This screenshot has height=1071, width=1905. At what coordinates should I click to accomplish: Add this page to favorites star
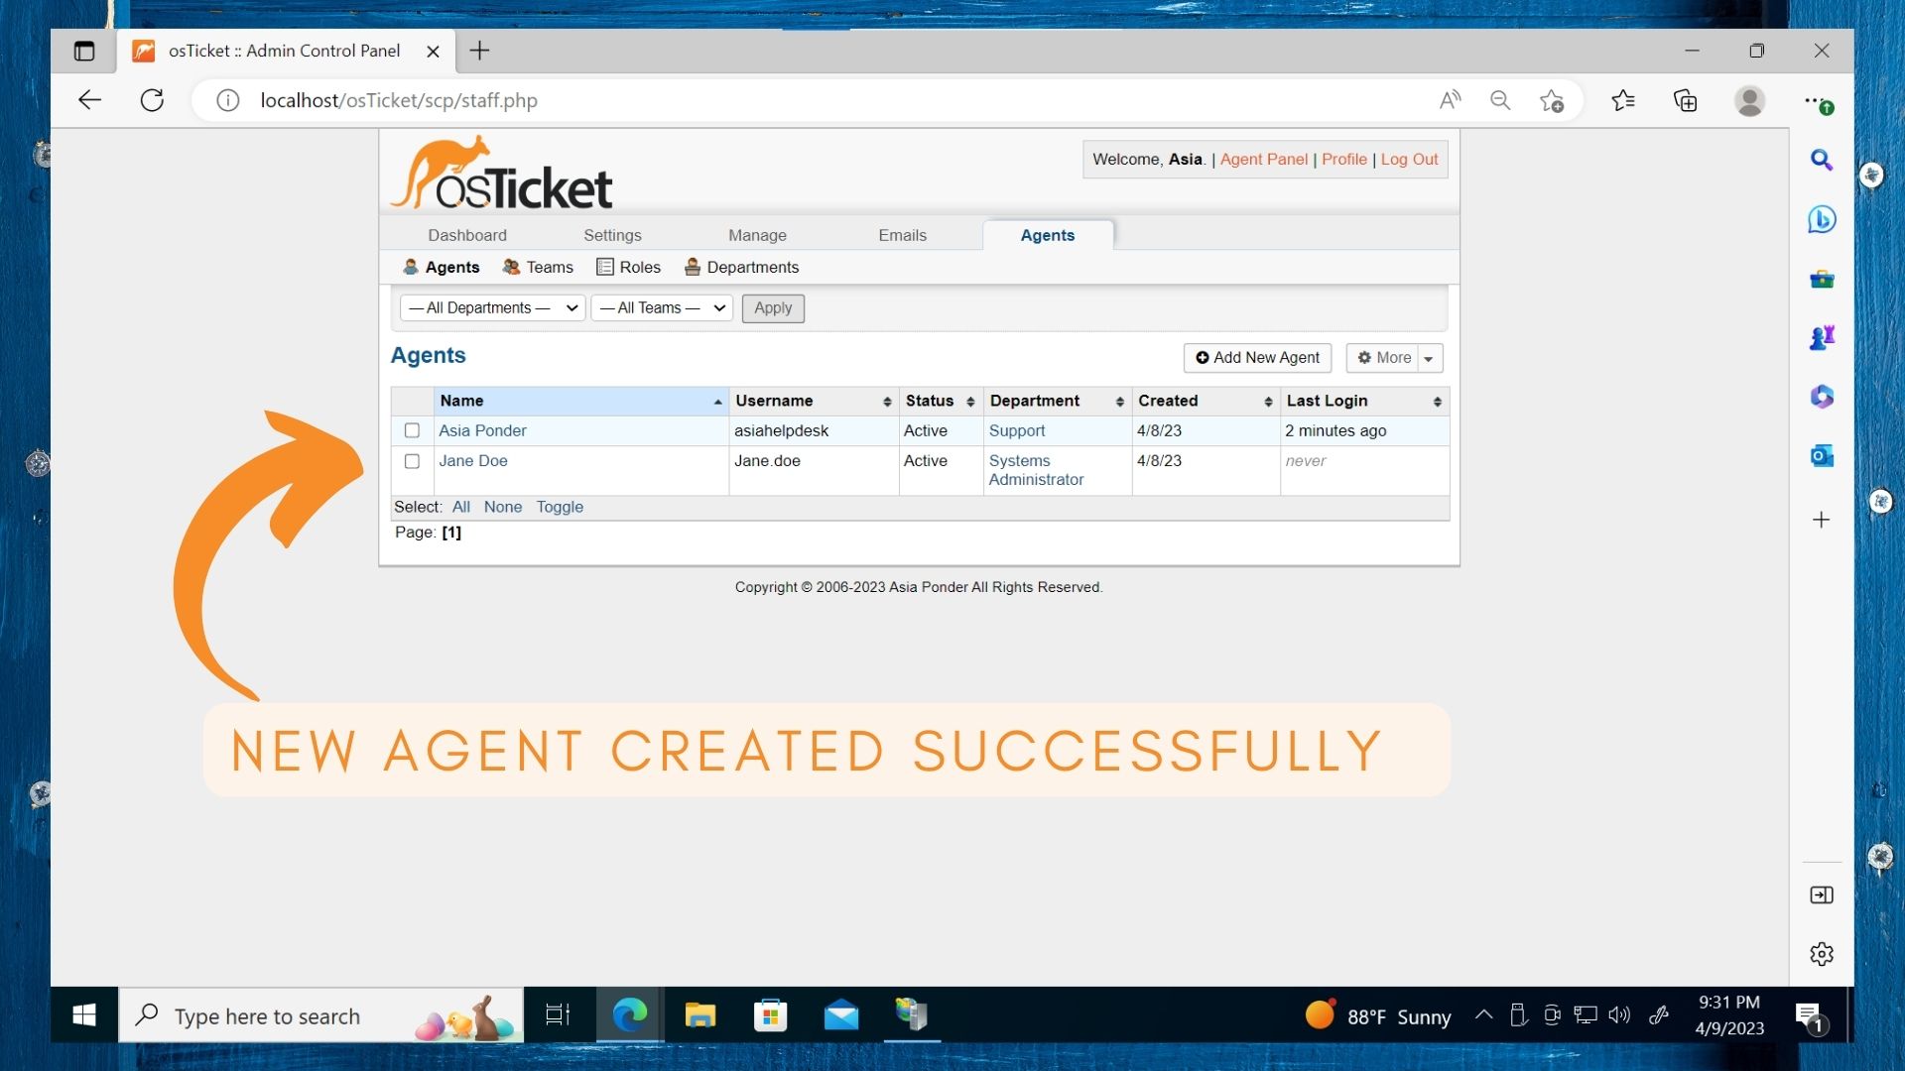[x=1552, y=100]
